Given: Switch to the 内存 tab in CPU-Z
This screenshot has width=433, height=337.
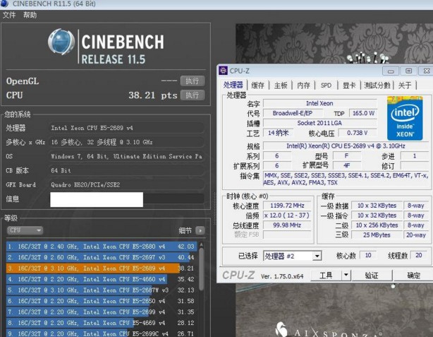Looking at the screenshot, I should coord(303,85).
